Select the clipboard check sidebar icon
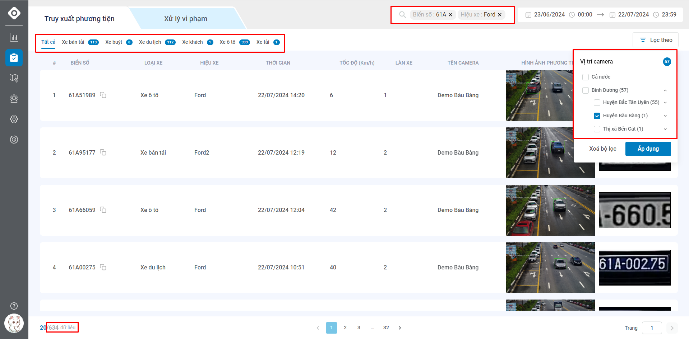This screenshot has width=689, height=339. pyautogui.click(x=14, y=58)
